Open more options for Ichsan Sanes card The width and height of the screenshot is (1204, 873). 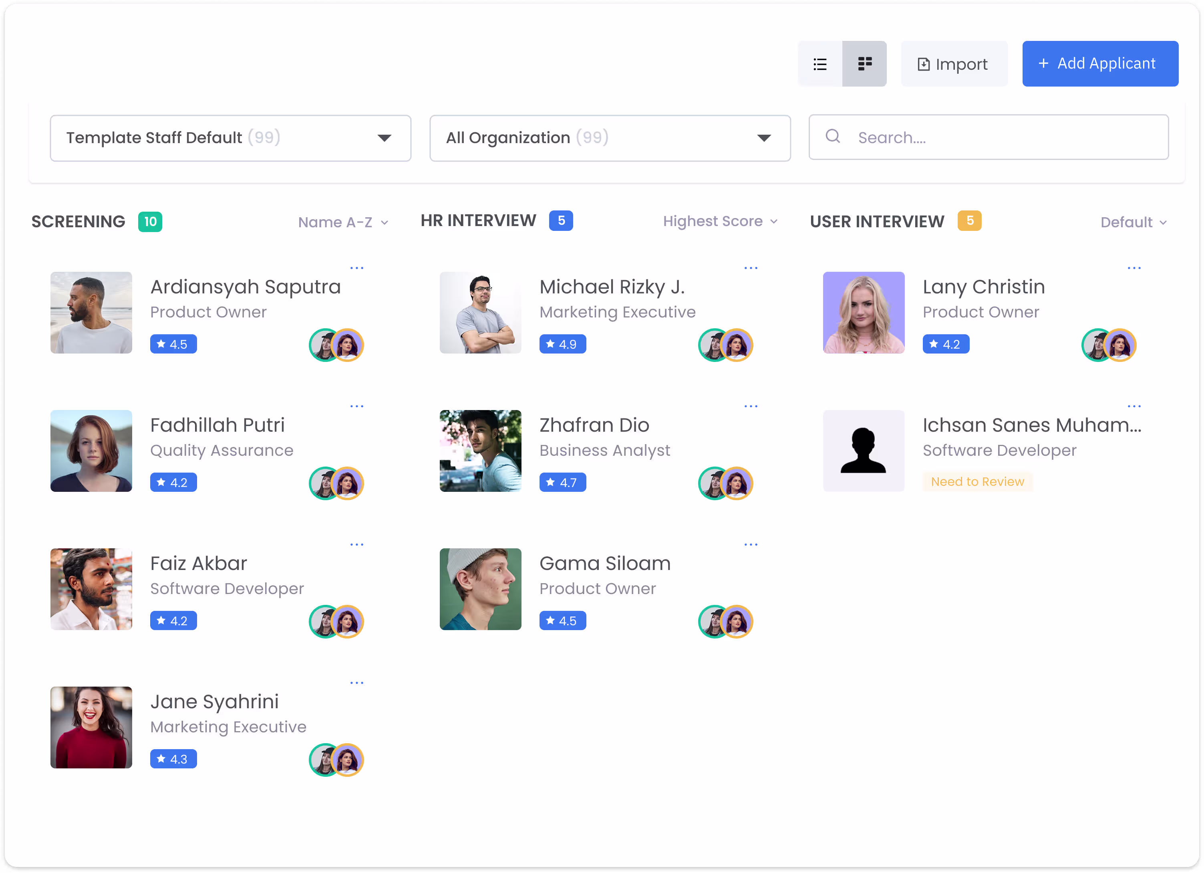pos(1134,406)
